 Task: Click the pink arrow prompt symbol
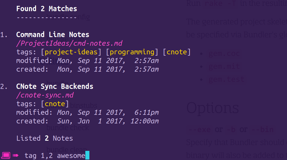click(15, 155)
